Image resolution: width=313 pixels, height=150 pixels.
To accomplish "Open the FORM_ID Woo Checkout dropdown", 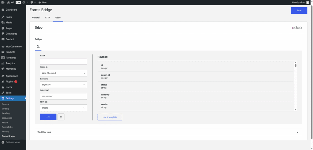I will pos(64,73).
